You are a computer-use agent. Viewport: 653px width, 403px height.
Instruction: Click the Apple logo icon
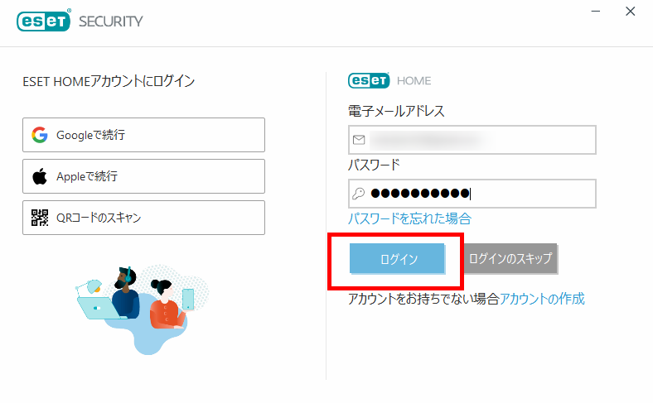(40, 176)
